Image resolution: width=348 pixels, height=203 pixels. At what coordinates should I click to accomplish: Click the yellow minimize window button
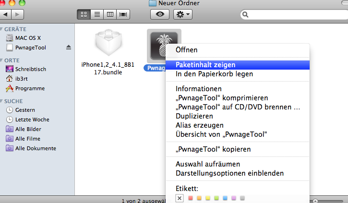[12, 3]
